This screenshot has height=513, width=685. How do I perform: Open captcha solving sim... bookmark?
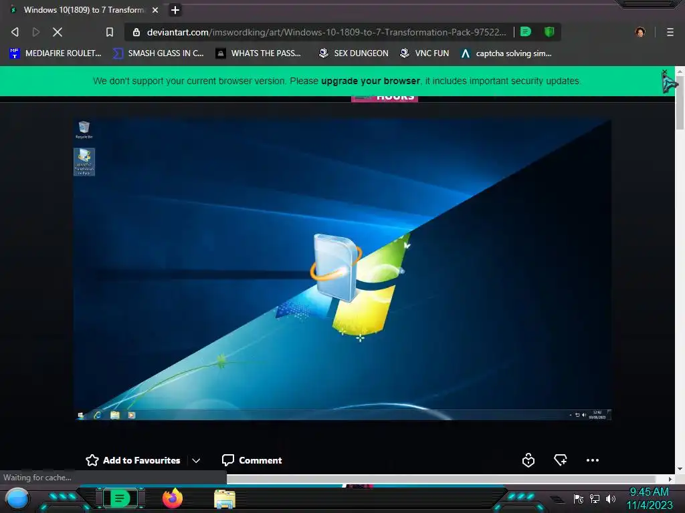coord(506,53)
